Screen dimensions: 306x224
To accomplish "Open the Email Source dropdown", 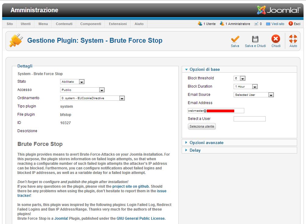I will coord(253,95).
